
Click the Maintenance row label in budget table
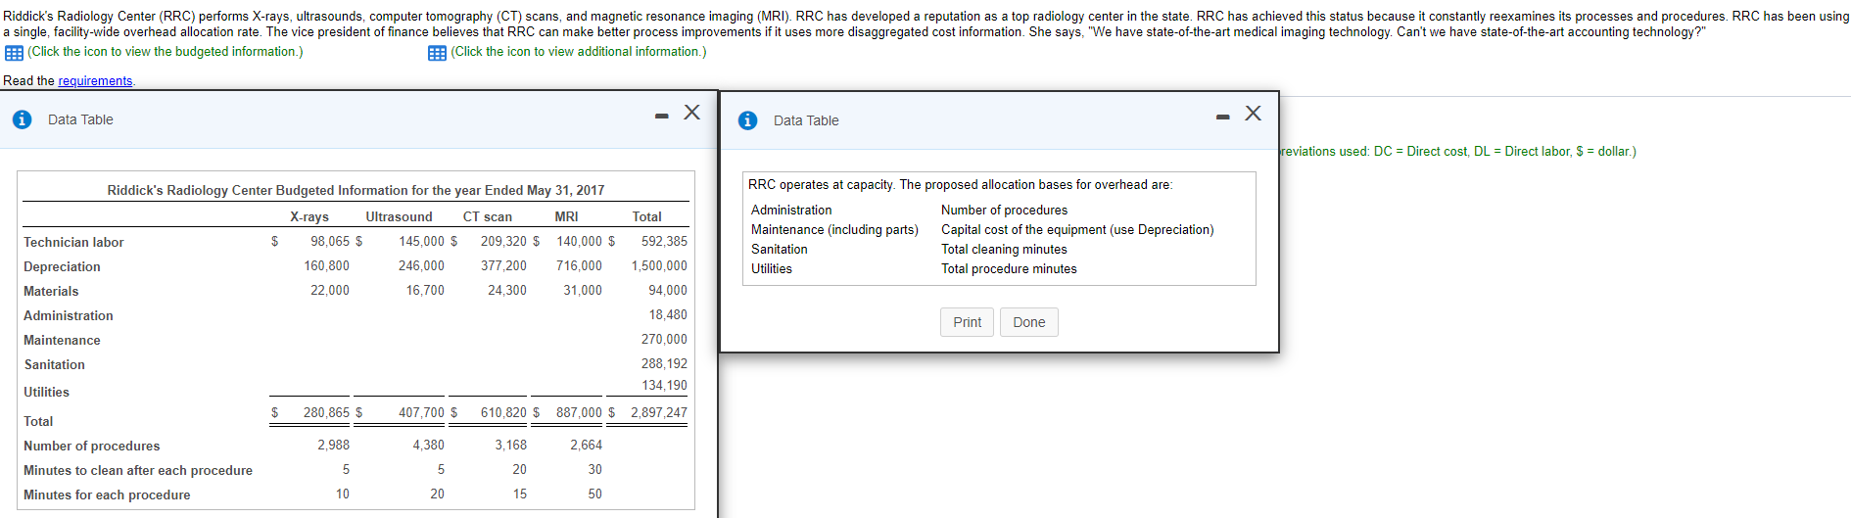[x=62, y=340]
